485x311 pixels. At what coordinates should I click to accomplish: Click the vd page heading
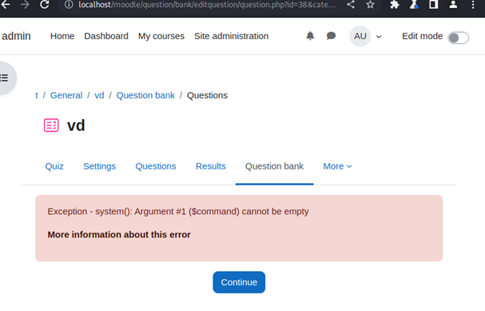click(76, 126)
